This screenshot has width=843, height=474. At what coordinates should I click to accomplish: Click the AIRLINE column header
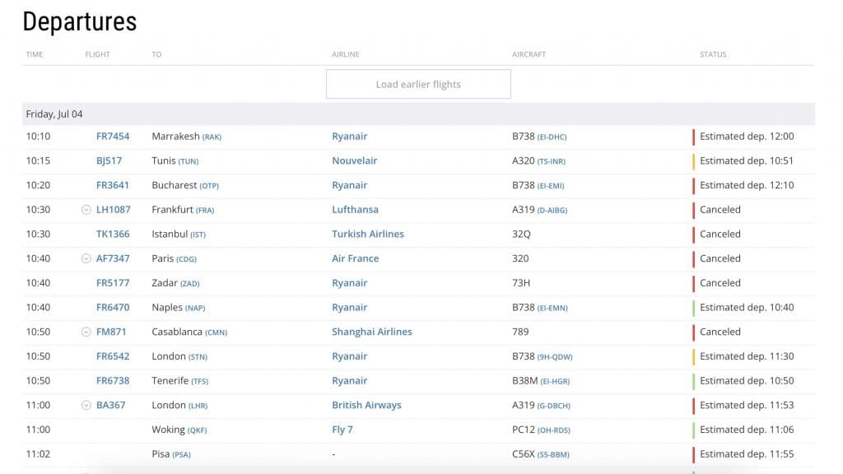(x=346, y=54)
